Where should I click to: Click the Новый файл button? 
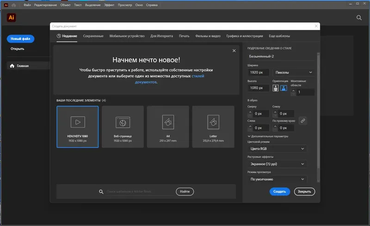pyautogui.click(x=20, y=39)
